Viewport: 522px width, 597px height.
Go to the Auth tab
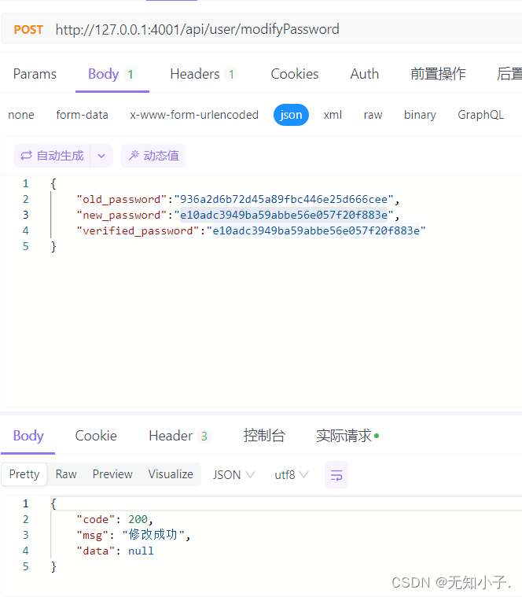click(x=365, y=74)
